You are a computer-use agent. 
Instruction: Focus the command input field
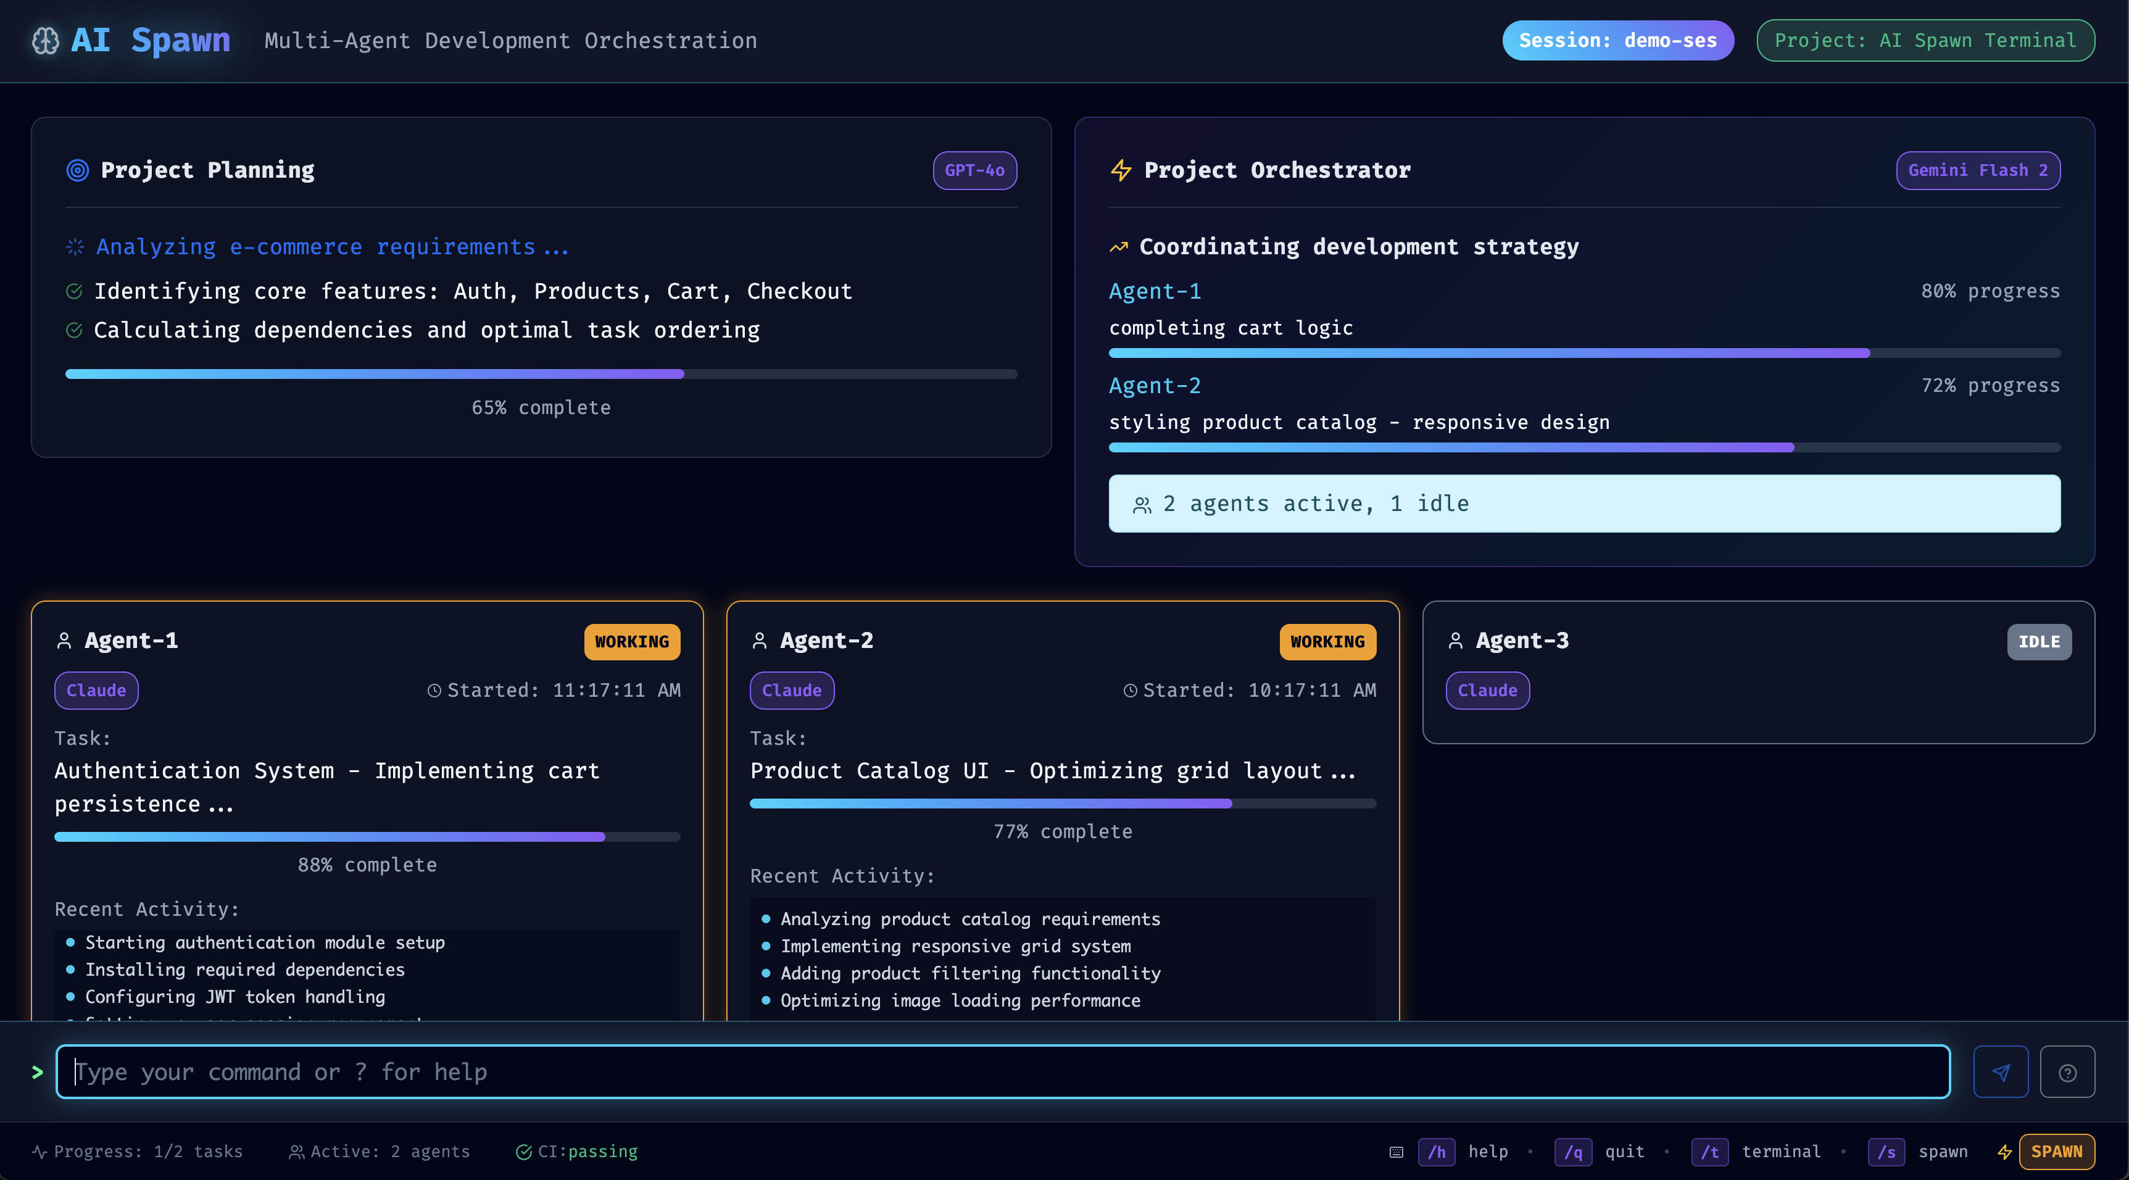pyautogui.click(x=1002, y=1072)
